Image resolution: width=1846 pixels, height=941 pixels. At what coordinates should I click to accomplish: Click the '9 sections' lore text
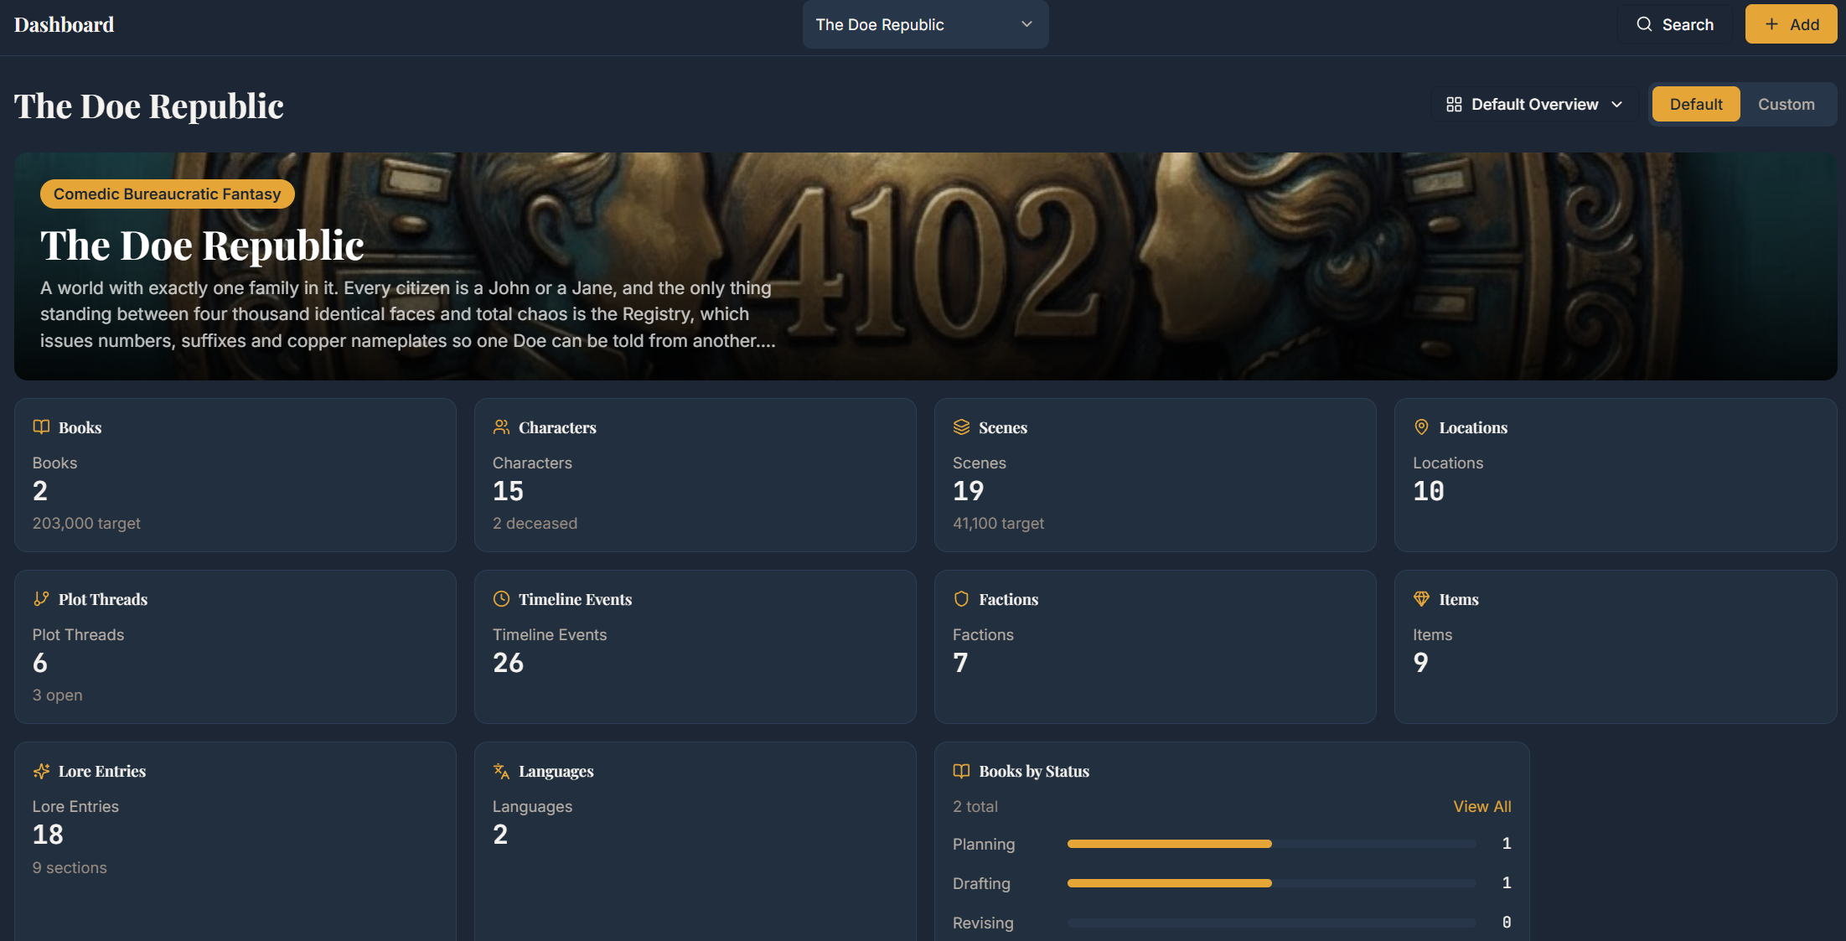(x=70, y=867)
